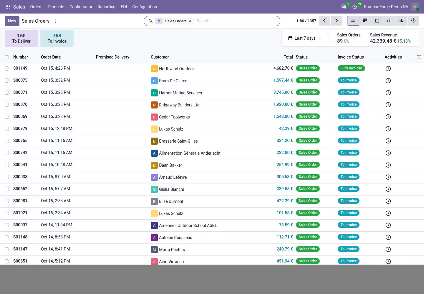
Task: Switch to activity view
Action: (x=413, y=21)
